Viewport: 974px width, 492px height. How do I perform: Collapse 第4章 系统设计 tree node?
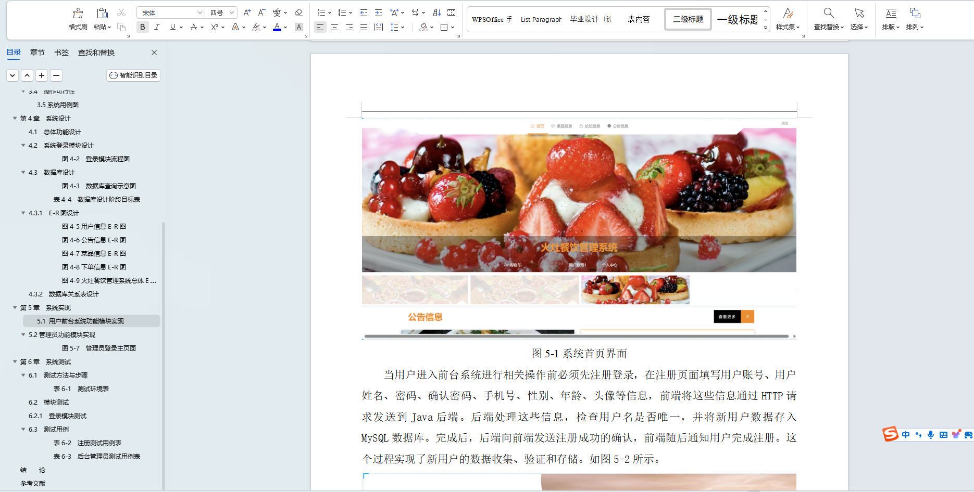[15, 118]
